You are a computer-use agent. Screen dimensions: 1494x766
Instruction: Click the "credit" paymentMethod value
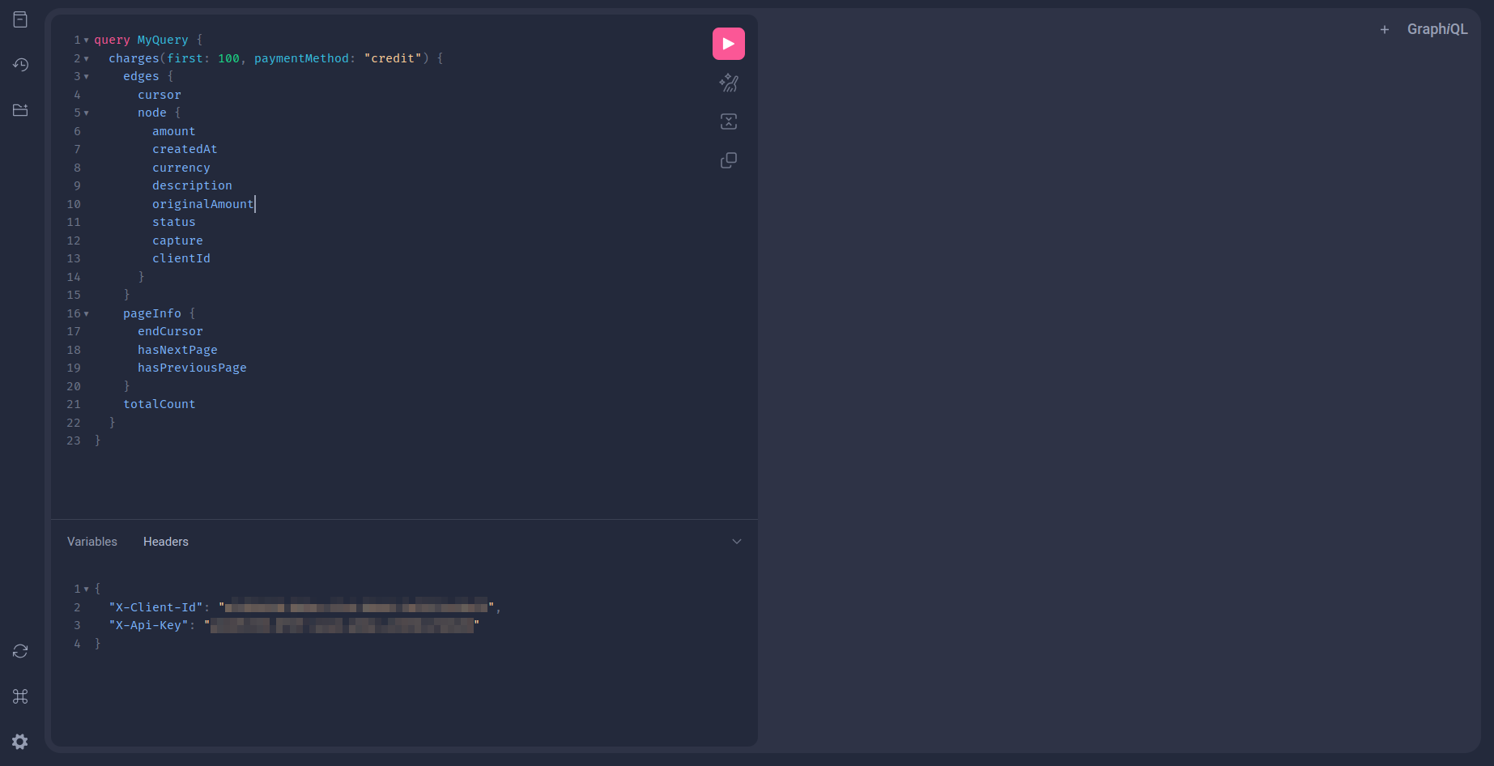(x=393, y=58)
